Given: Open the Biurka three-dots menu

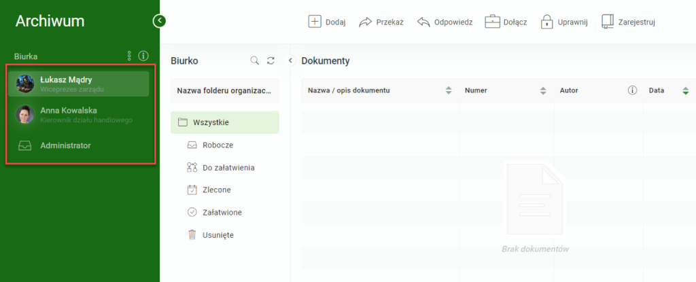Looking at the screenshot, I should (129, 56).
